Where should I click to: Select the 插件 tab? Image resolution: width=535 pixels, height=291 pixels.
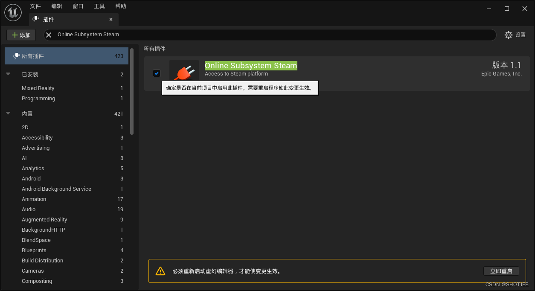point(73,19)
